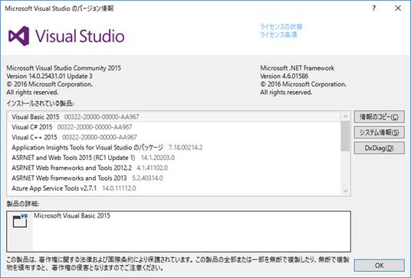This screenshot has height=278, width=411.
Task: Select Azure App Service Tools v2.7.1 row
Action: 174,188
